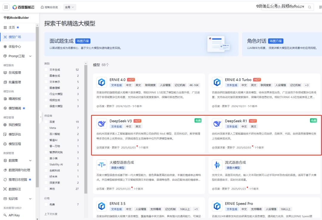The height and width of the screenshot is (220, 322).
Task: Click the 我的模型 sidebar icon
Action: 5,125
